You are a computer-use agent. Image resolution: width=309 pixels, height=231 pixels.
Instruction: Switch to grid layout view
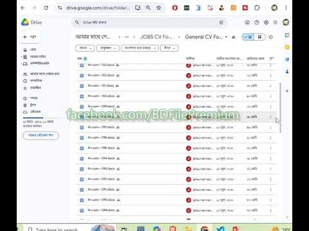[x=260, y=37]
